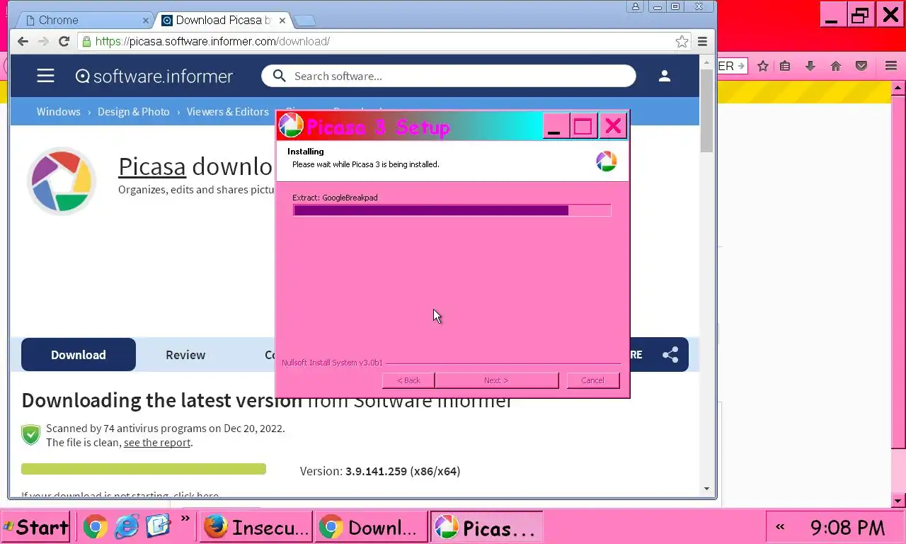Launch Chrome from quick launch bar

point(96,526)
